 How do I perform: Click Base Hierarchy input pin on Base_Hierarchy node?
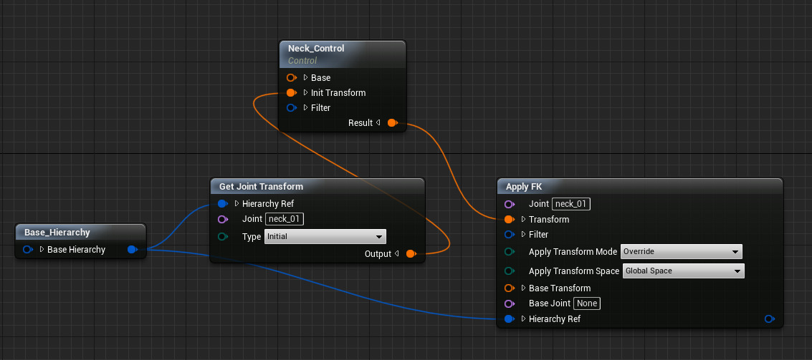(28, 249)
